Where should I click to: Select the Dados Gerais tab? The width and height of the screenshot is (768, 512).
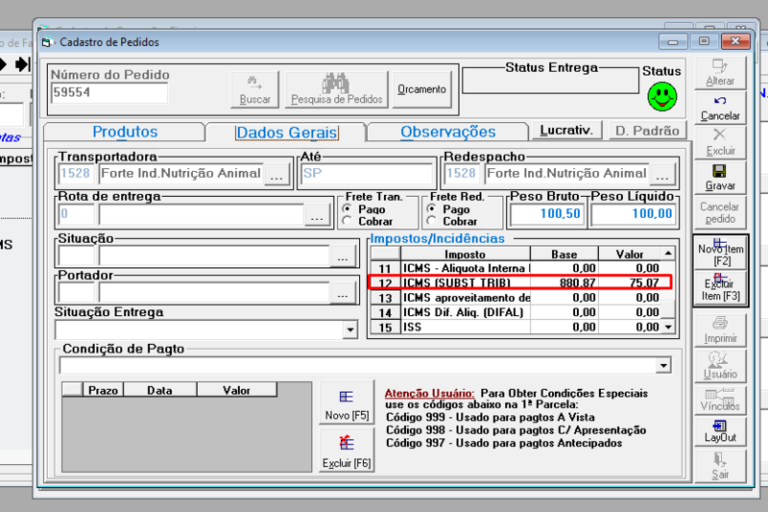[x=286, y=133]
